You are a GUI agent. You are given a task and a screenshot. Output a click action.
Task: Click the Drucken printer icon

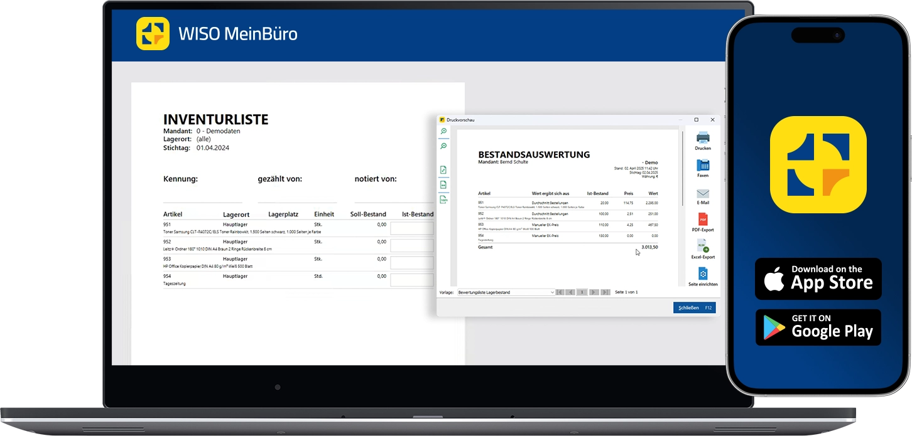point(703,137)
